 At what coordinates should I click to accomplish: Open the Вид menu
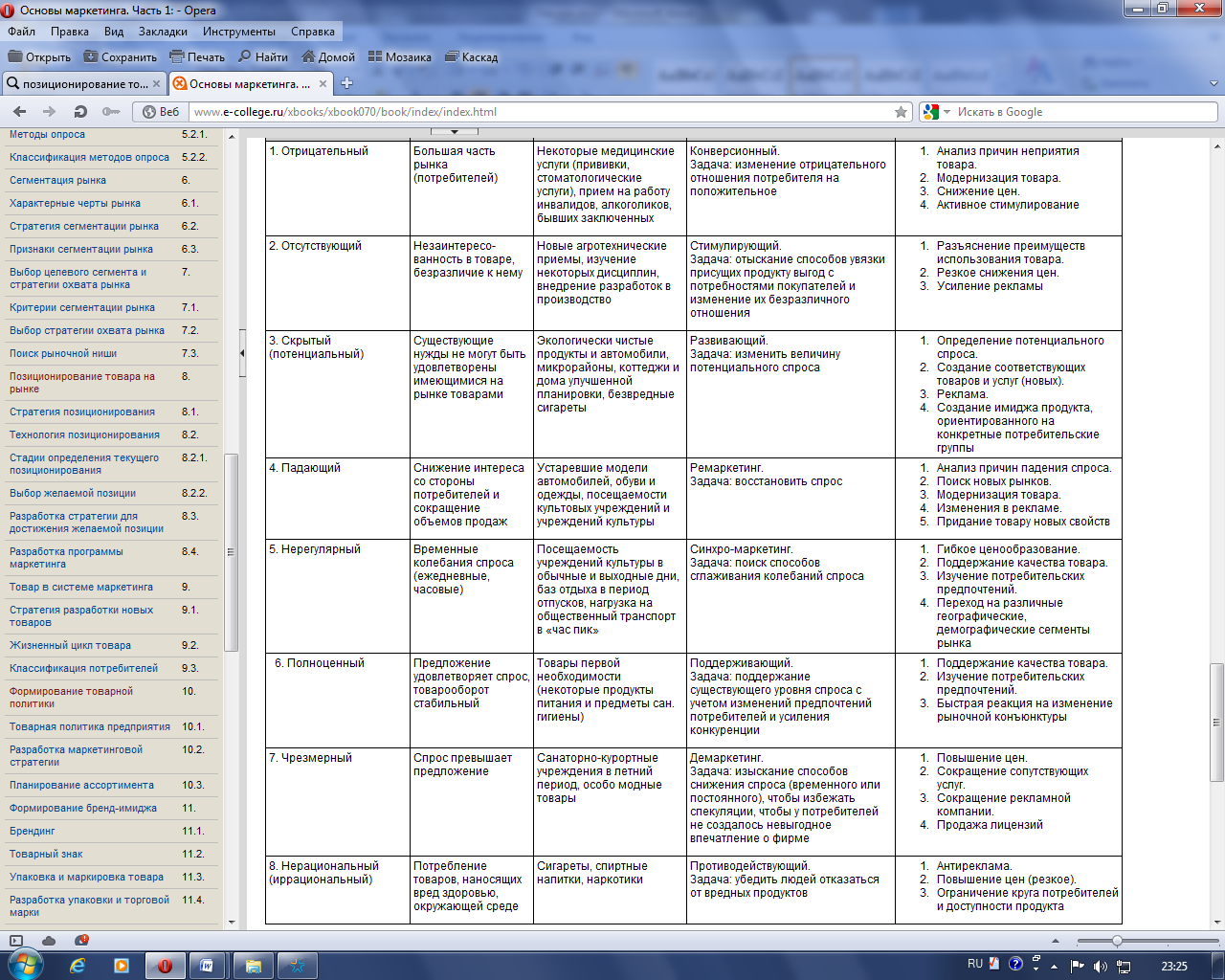[114, 32]
